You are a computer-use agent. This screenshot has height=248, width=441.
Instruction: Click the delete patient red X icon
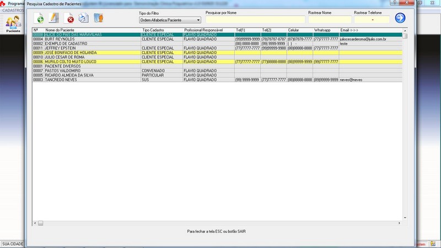68,18
